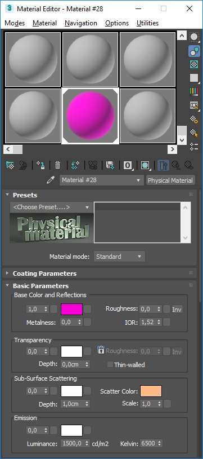Toggle the Backlight icon
Screen dimensions: 203x459
point(194,51)
